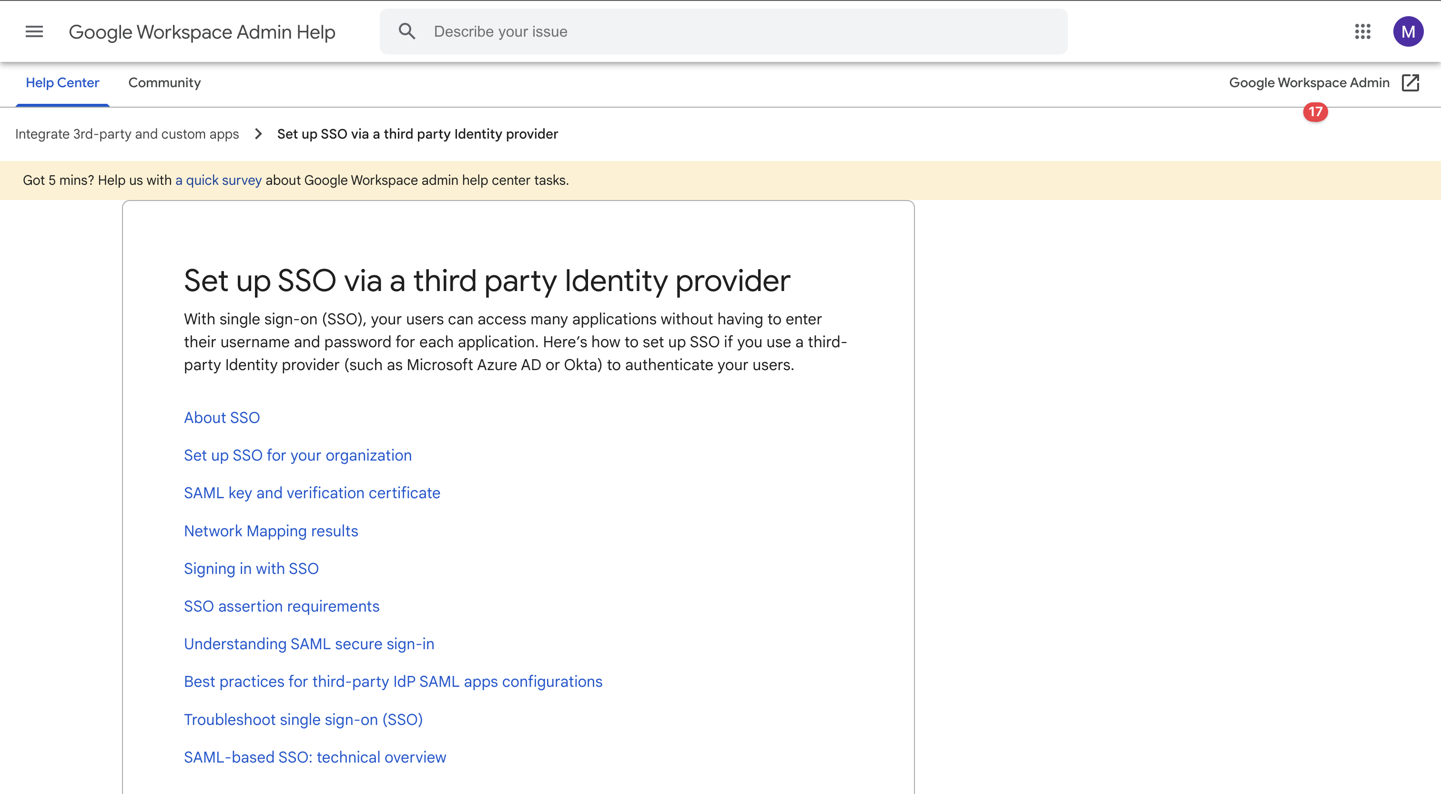Open SAML-based SSO: technical overview
The height and width of the screenshot is (794, 1441).
coord(315,757)
